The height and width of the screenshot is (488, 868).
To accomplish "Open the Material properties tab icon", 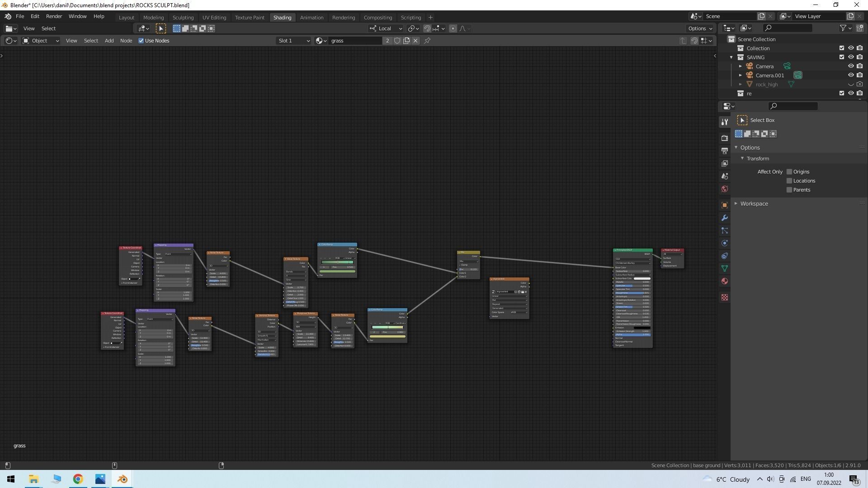I will [x=725, y=281].
